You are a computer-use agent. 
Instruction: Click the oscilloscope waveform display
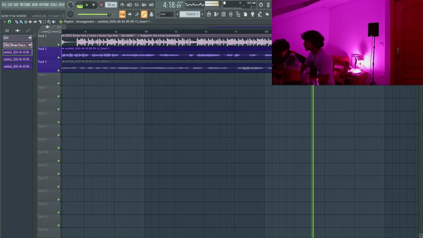click(195, 5)
